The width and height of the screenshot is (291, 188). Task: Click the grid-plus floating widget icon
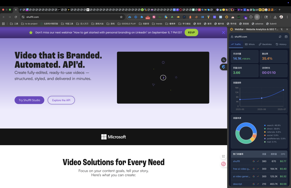(223, 156)
